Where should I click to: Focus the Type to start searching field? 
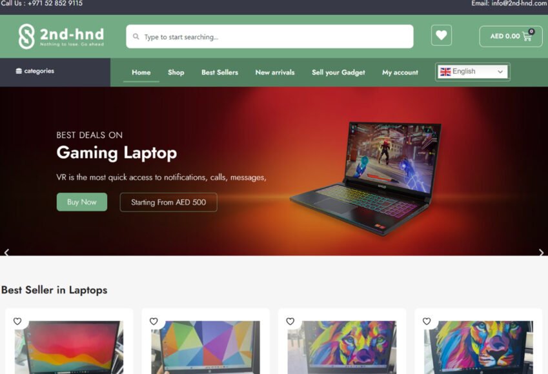pos(269,36)
